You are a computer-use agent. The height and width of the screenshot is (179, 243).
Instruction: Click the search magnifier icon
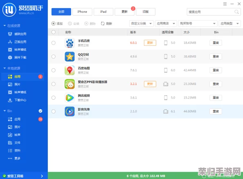pyautogui.click(x=236, y=12)
